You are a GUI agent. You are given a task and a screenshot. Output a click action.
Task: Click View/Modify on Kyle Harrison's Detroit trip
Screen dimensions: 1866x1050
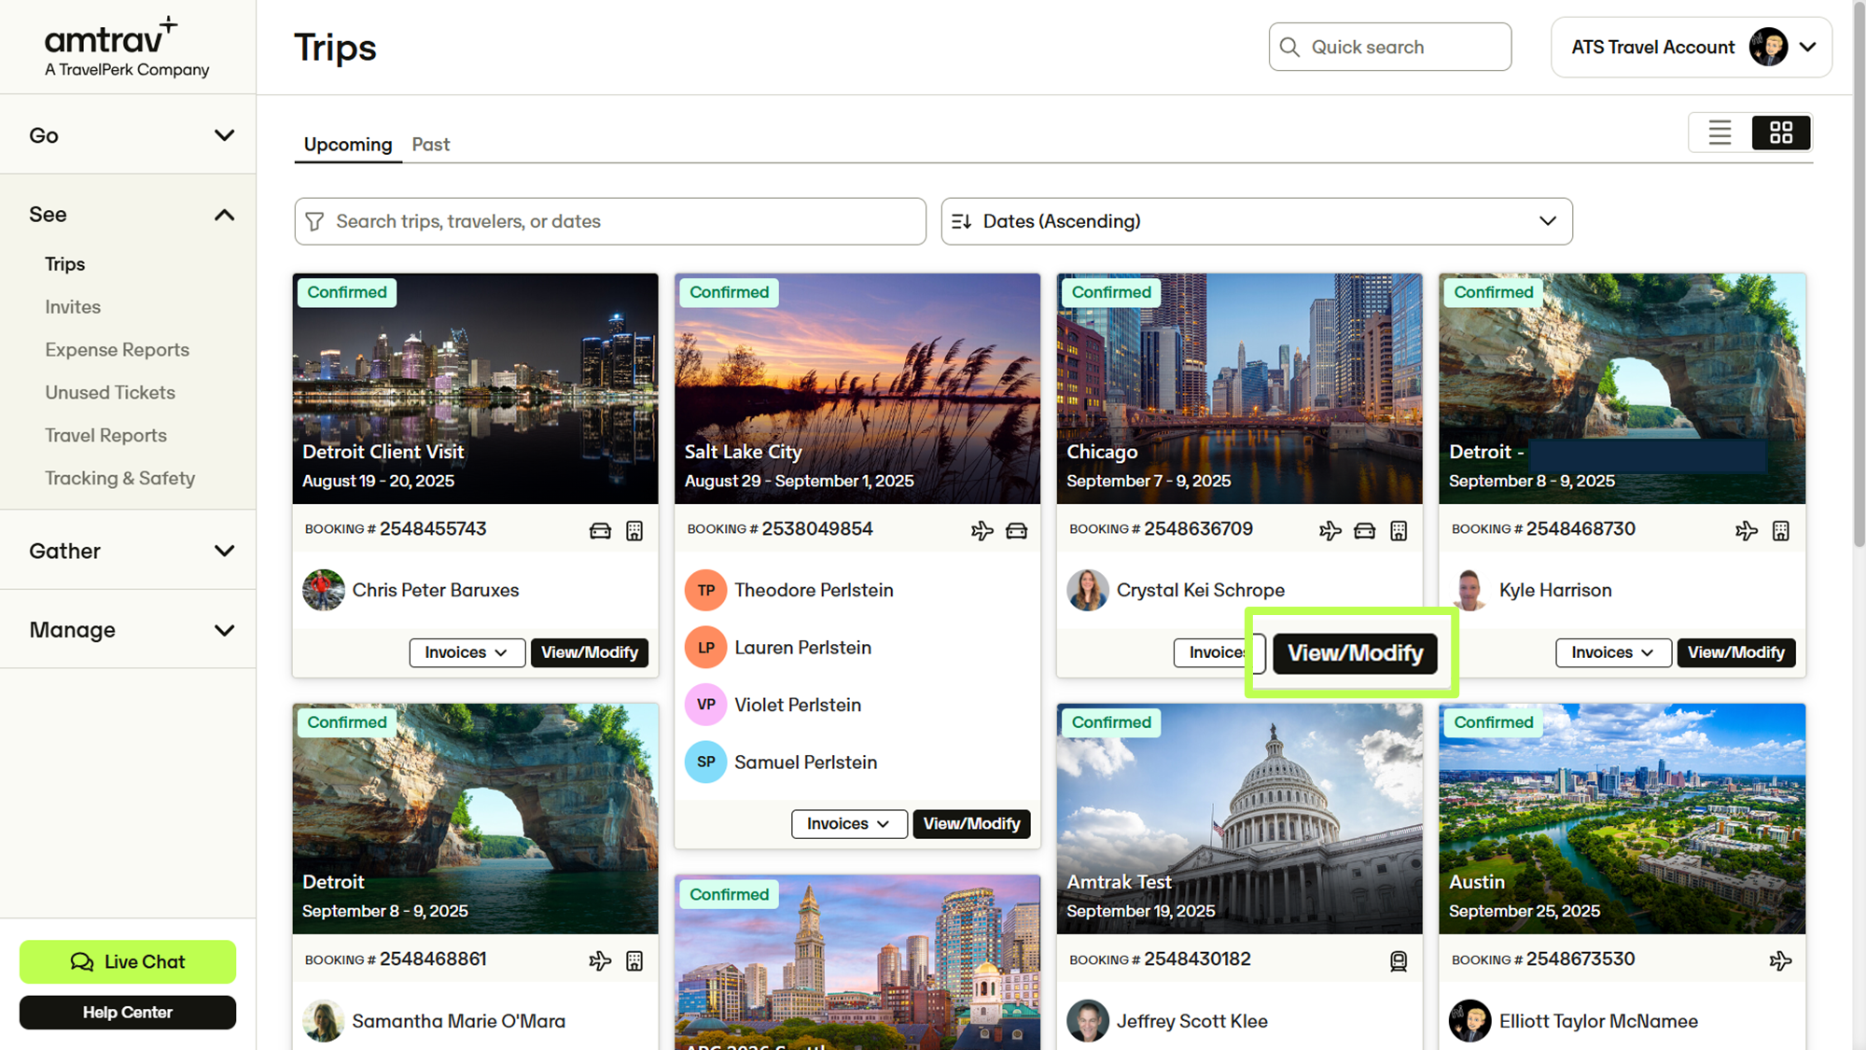[x=1736, y=652]
